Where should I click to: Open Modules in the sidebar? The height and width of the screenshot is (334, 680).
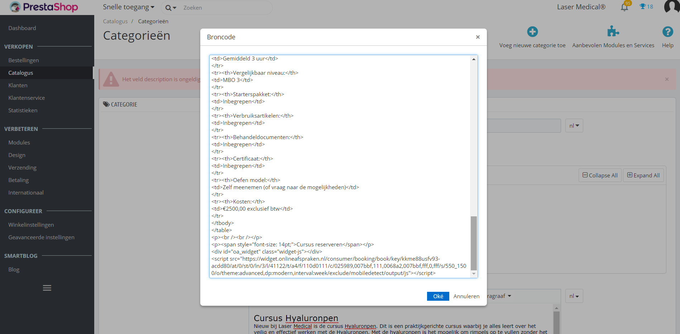point(19,142)
